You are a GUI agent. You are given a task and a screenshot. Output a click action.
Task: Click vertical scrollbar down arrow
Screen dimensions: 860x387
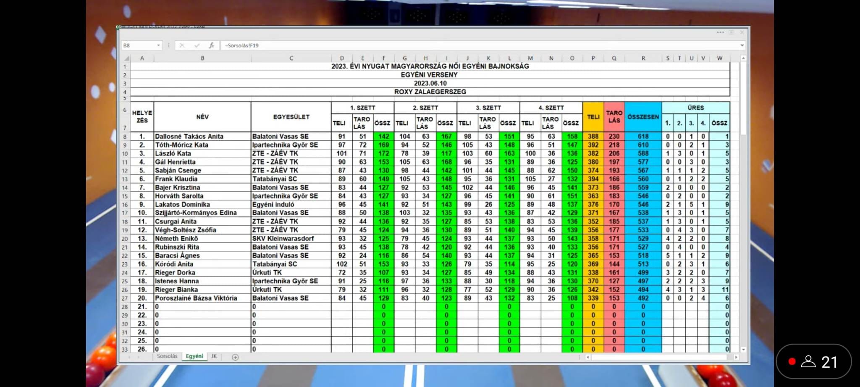pos(743,350)
